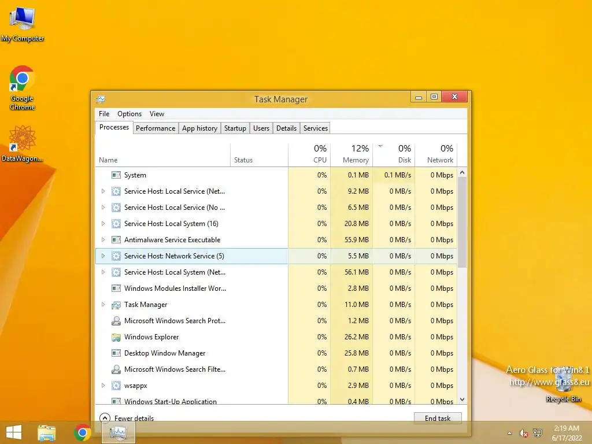
Task: Click the Task Manager process icon
Action: click(116, 305)
